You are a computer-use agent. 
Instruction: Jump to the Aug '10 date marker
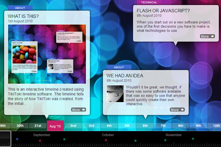click(x=55, y=126)
